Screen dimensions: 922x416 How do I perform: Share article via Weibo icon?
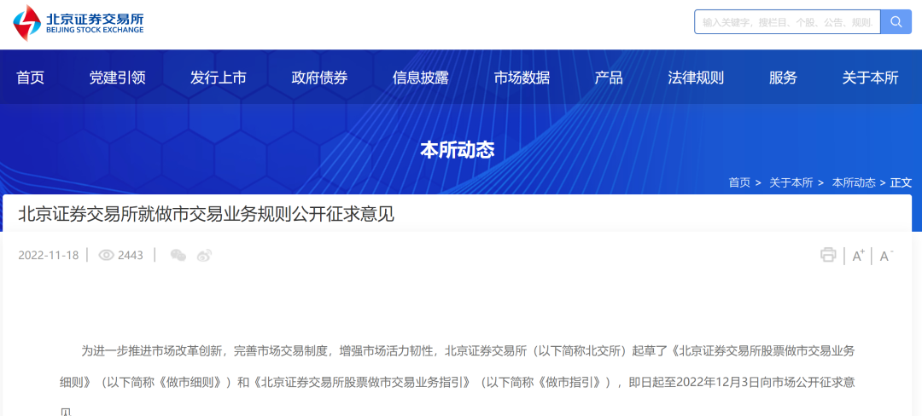tap(204, 255)
